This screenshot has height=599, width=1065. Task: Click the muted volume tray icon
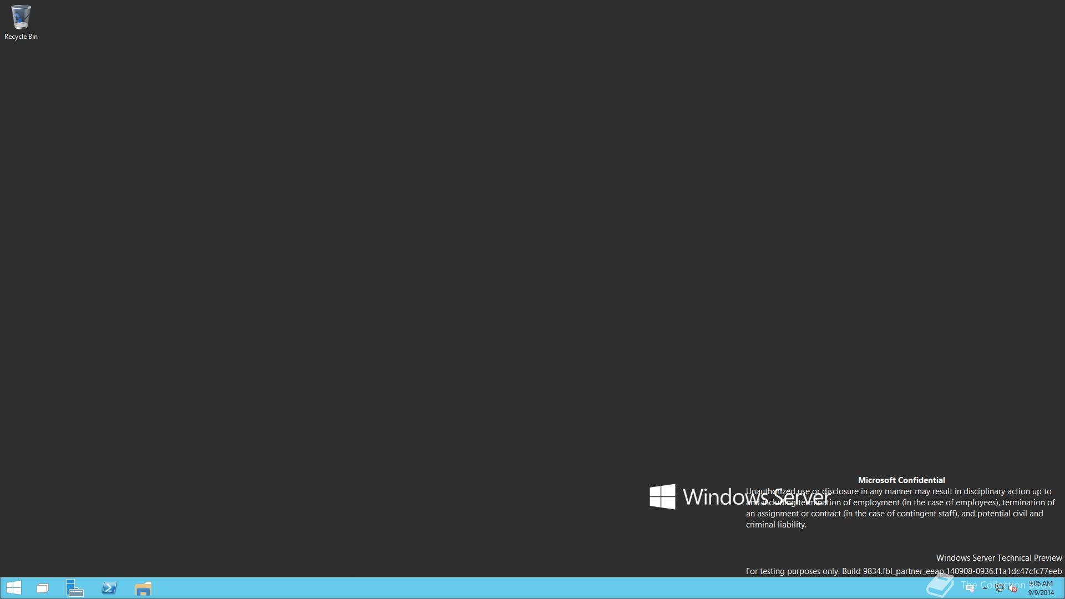[x=1013, y=588]
